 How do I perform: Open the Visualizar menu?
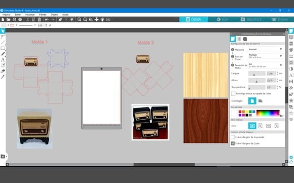30,15
